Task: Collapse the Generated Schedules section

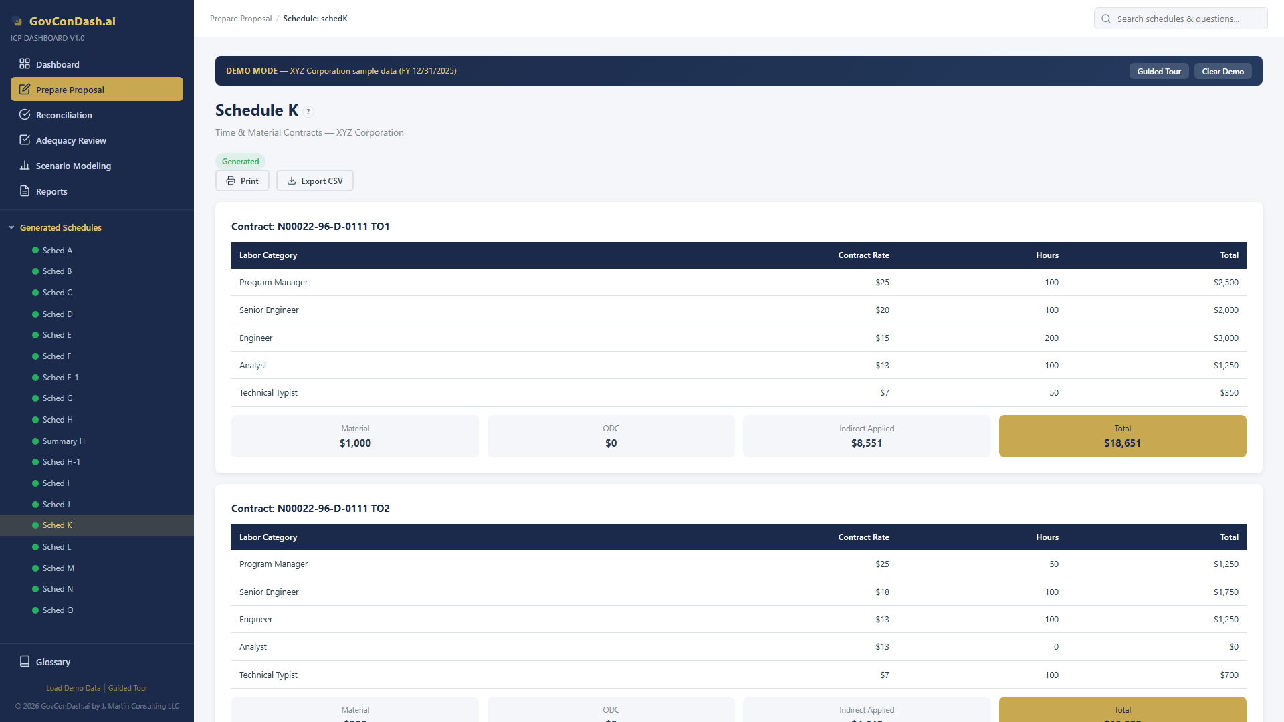Action: coord(11,228)
